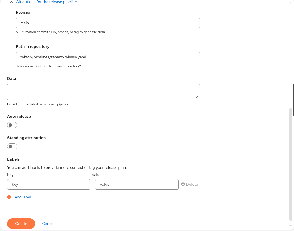Click the Git revision commit SHA helper text
Viewport: 294px width, 231px height.
tap(61, 32)
